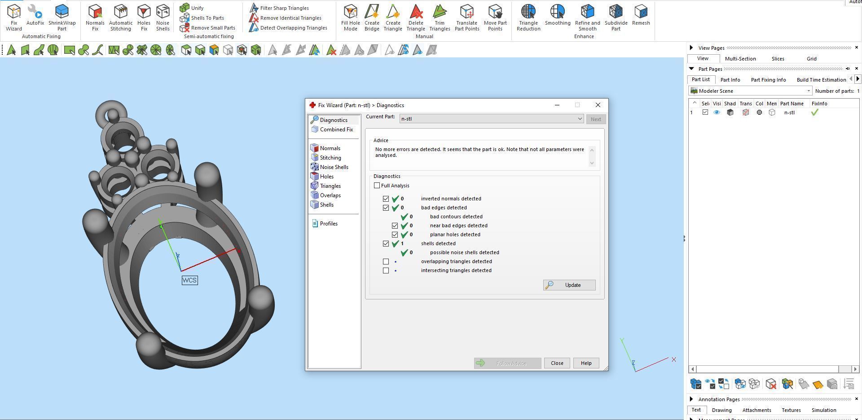Choose the Delete Triangle tool
The height and width of the screenshot is (420, 862).
pyautogui.click(x=416, y=17)
